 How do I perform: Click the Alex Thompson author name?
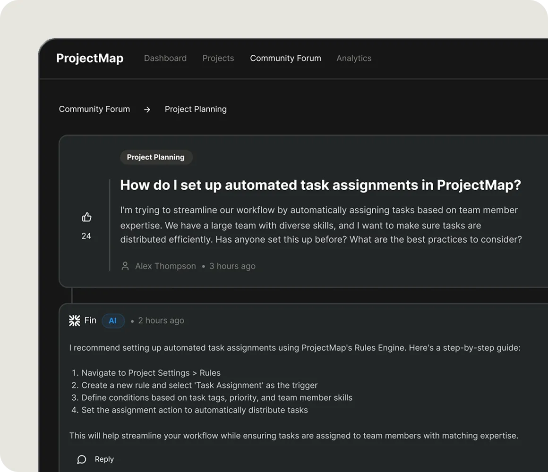coord(165,266)
